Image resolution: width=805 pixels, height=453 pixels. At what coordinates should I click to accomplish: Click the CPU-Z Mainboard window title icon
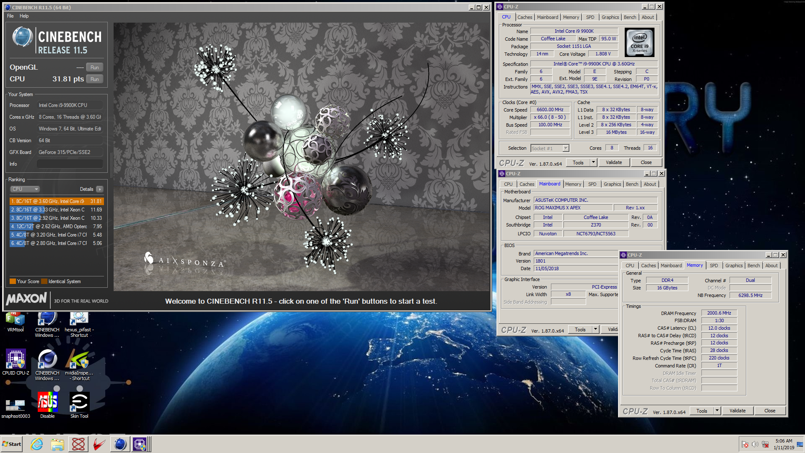[x=501, y=174]
